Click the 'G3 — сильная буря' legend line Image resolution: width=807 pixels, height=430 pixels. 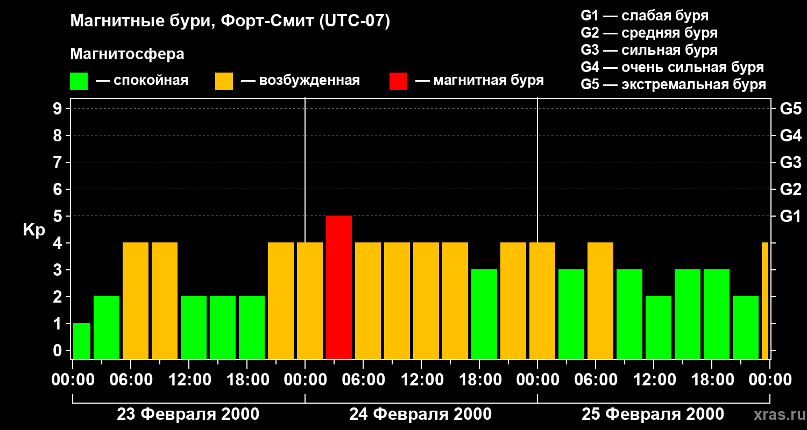tap(649, 50)
